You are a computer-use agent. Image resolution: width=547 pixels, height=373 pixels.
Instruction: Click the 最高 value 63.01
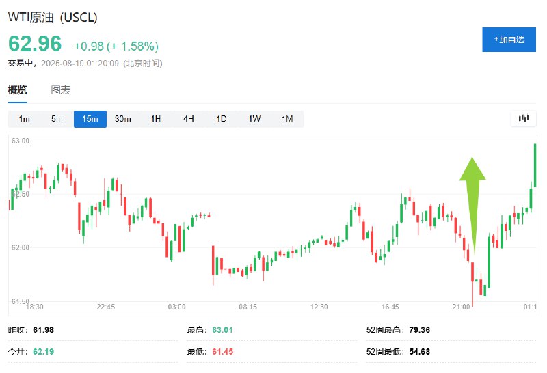(x=222, y=330)
